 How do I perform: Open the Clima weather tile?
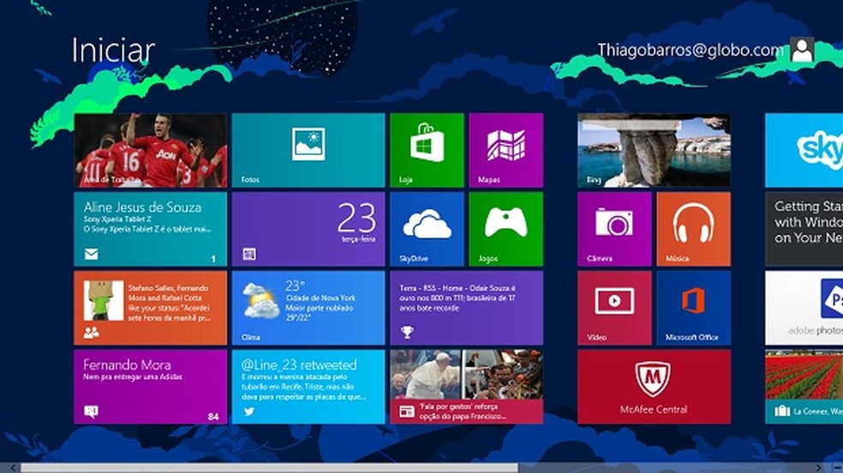308,308
